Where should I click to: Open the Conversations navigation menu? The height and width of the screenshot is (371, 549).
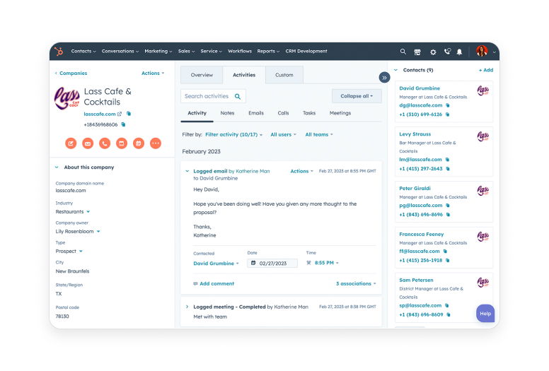[120, 51]
